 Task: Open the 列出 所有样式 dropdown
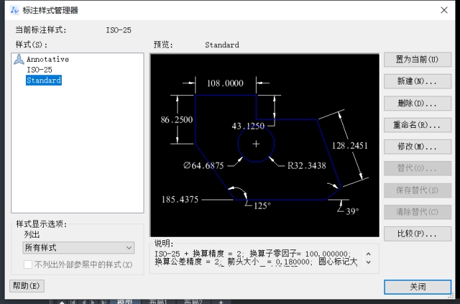click(x=78, y=248)
